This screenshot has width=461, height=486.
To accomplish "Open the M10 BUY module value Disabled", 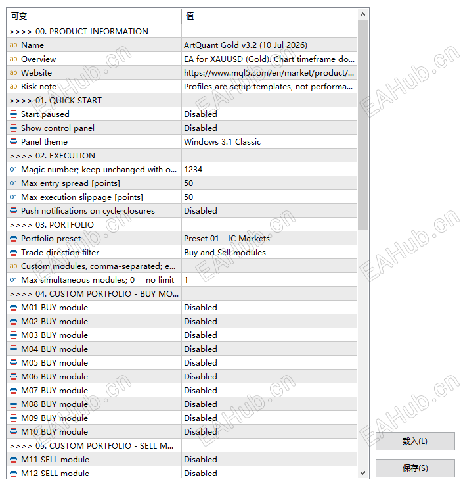I will [269, 431].
